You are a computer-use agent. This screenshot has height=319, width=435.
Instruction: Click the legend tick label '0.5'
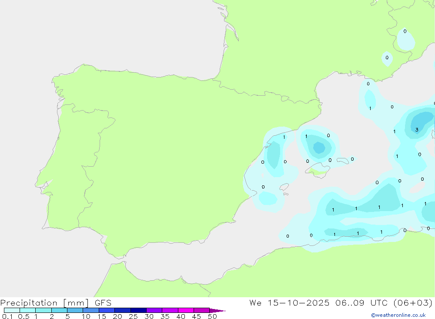click(23, 316)
